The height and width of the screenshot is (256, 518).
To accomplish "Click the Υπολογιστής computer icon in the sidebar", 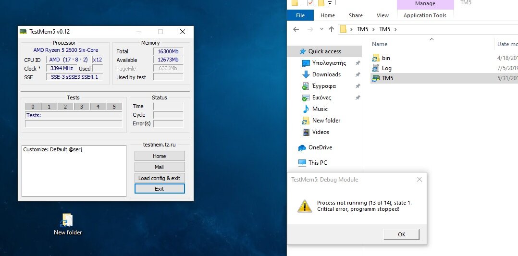I will [x=306, y=63].
